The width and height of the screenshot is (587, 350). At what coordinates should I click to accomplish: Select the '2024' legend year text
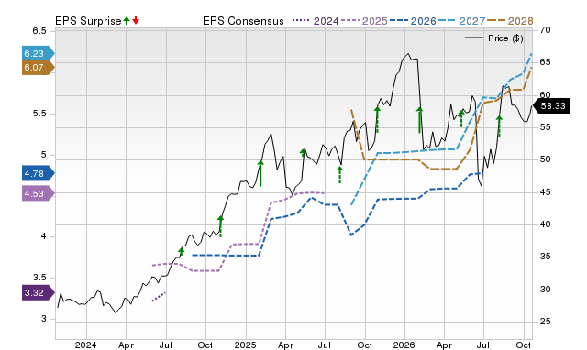point(326,21)
